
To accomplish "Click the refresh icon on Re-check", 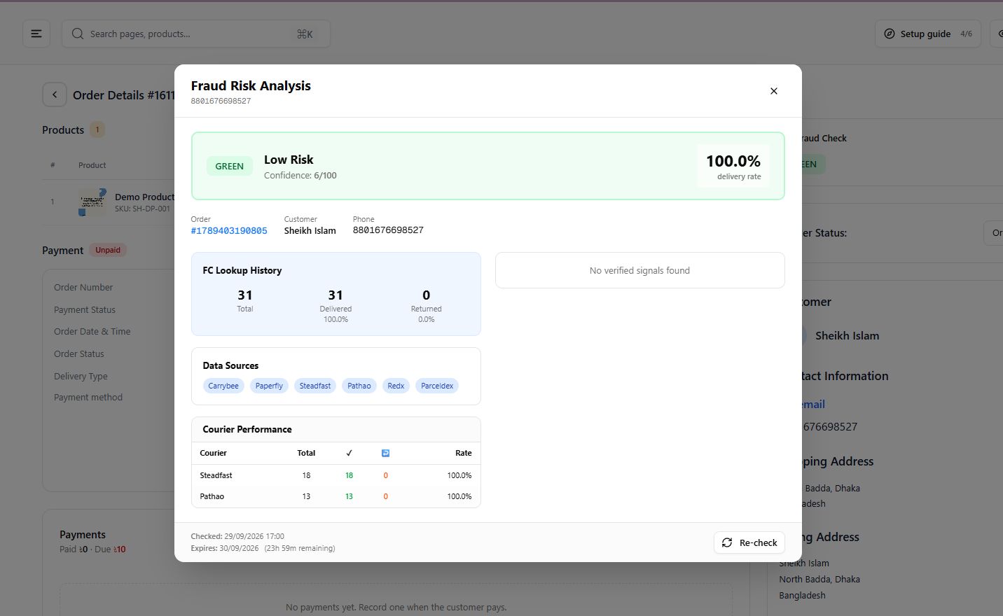I will 727,542.
